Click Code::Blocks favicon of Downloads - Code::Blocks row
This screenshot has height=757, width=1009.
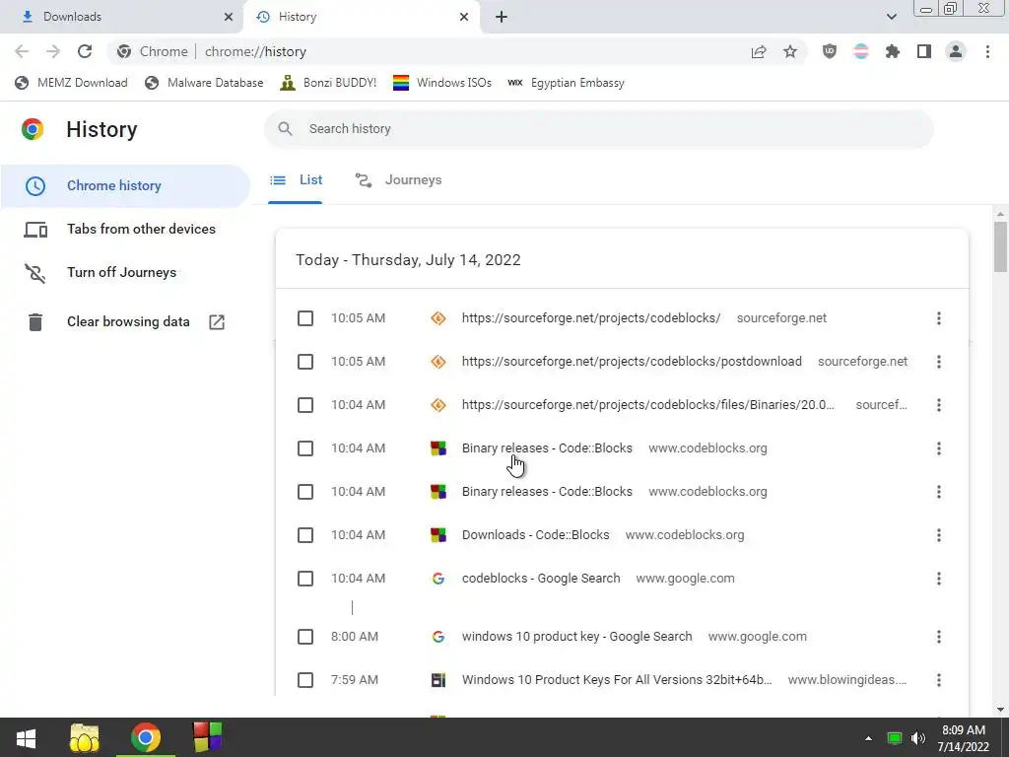[438, 535]
